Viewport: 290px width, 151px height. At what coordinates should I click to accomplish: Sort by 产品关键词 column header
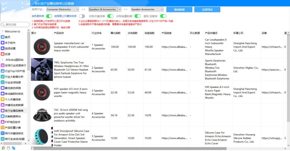(211, 33)
